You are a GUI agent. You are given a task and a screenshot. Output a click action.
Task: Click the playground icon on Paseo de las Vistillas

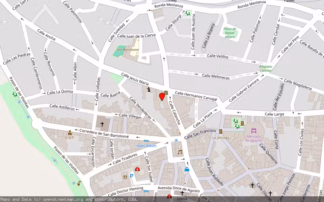(x=15, y=94)
